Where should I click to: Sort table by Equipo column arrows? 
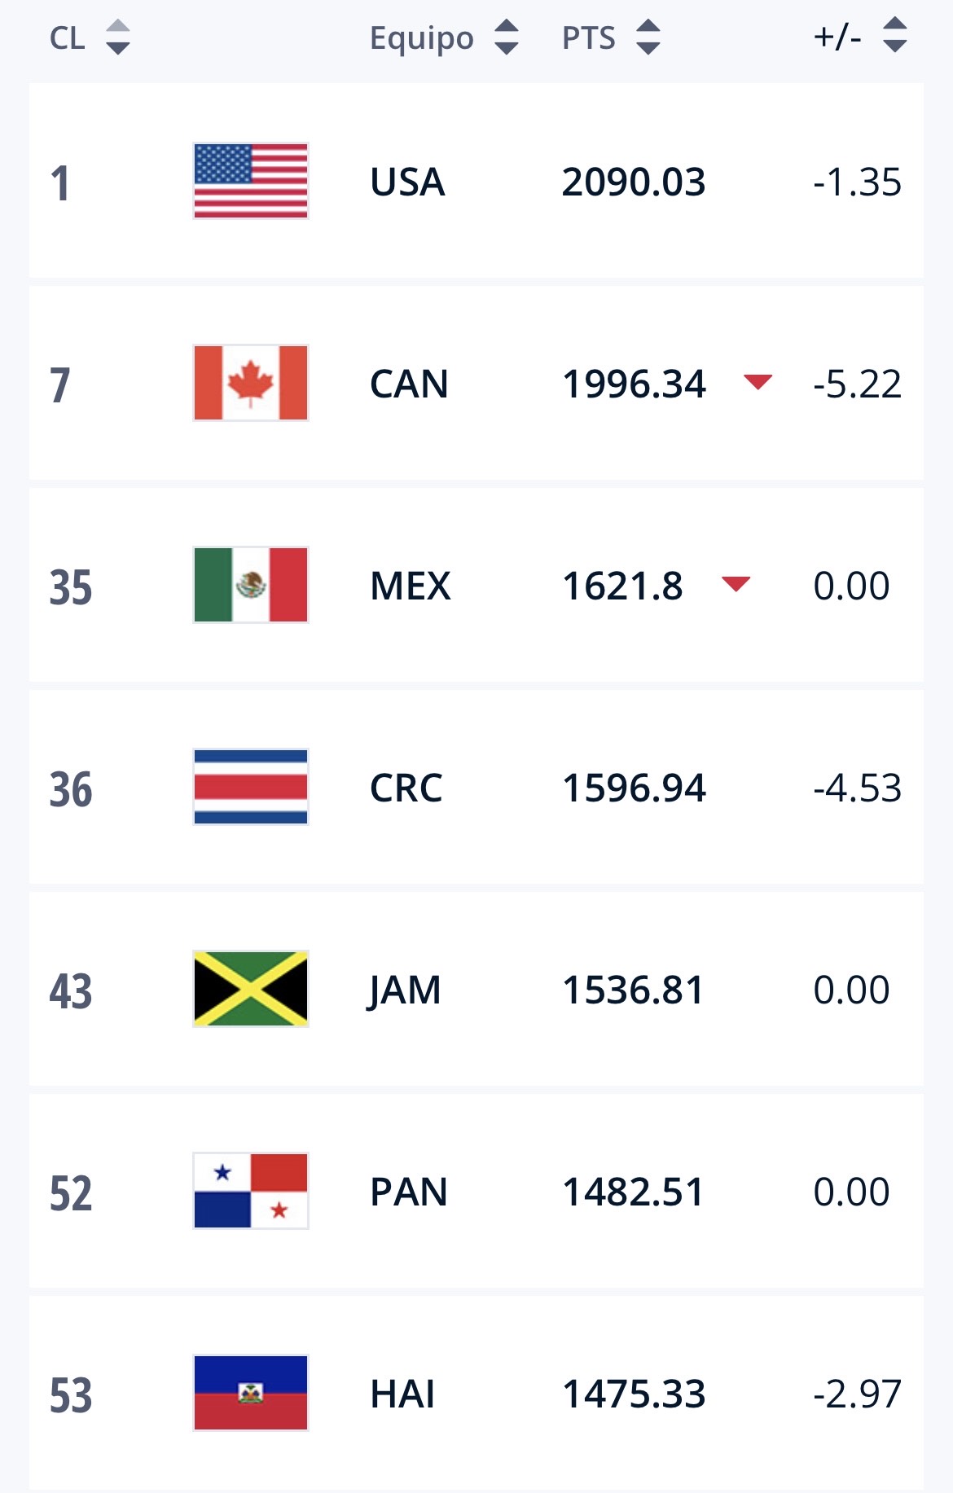(507, 37)
